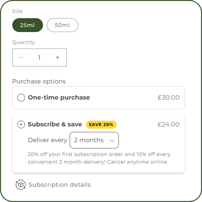Open the Subscription details link

[x=59, y=185]
